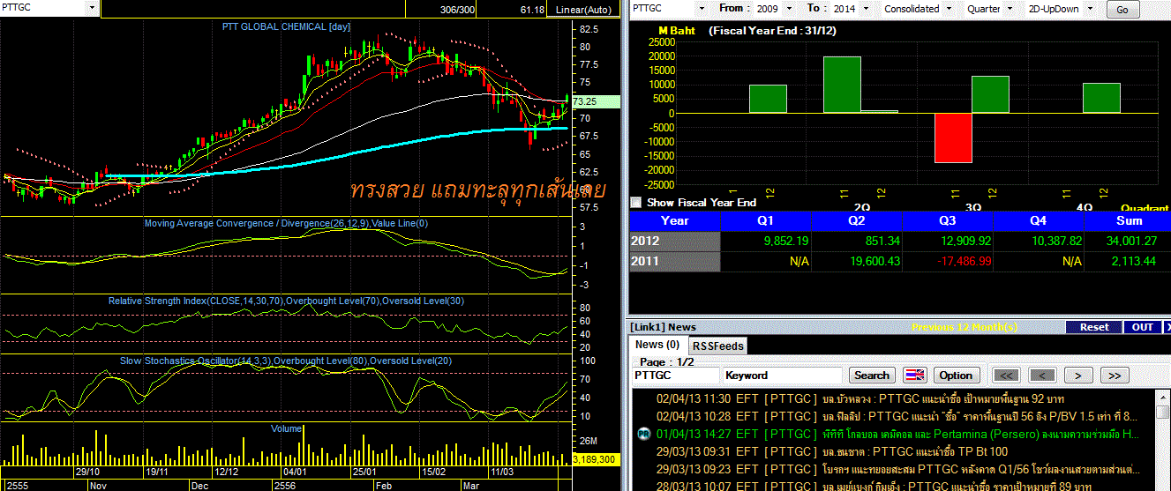Click the red negative 3Q bar

[954, 138]
